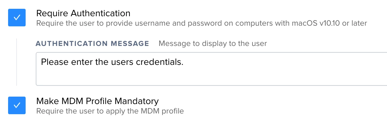The image size is (387, 125).
Task: Click the vertical indent line beside Authentication Message
Action: pos(17,62)
